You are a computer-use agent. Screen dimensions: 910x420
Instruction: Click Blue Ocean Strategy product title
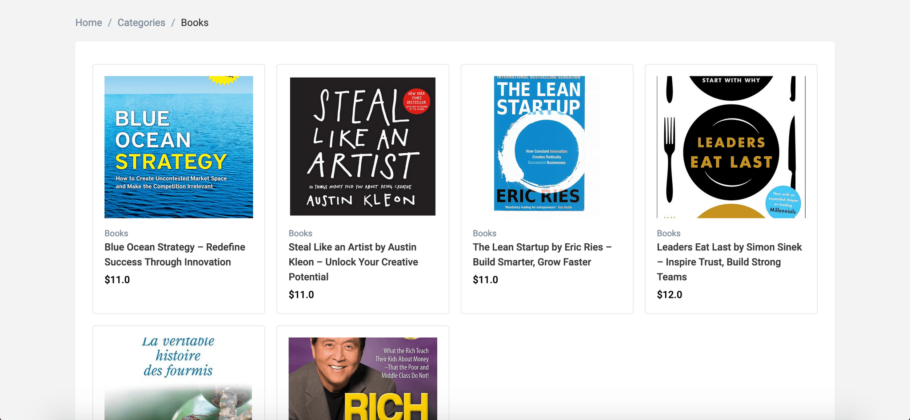tap(175, 254)
